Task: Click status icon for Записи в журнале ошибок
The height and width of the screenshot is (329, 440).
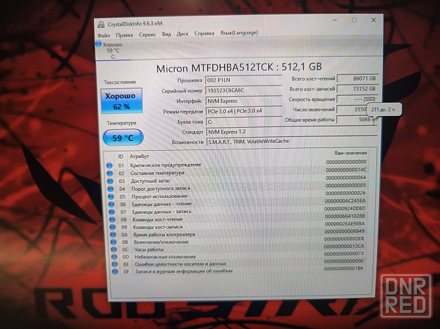Action: (115, 271)
